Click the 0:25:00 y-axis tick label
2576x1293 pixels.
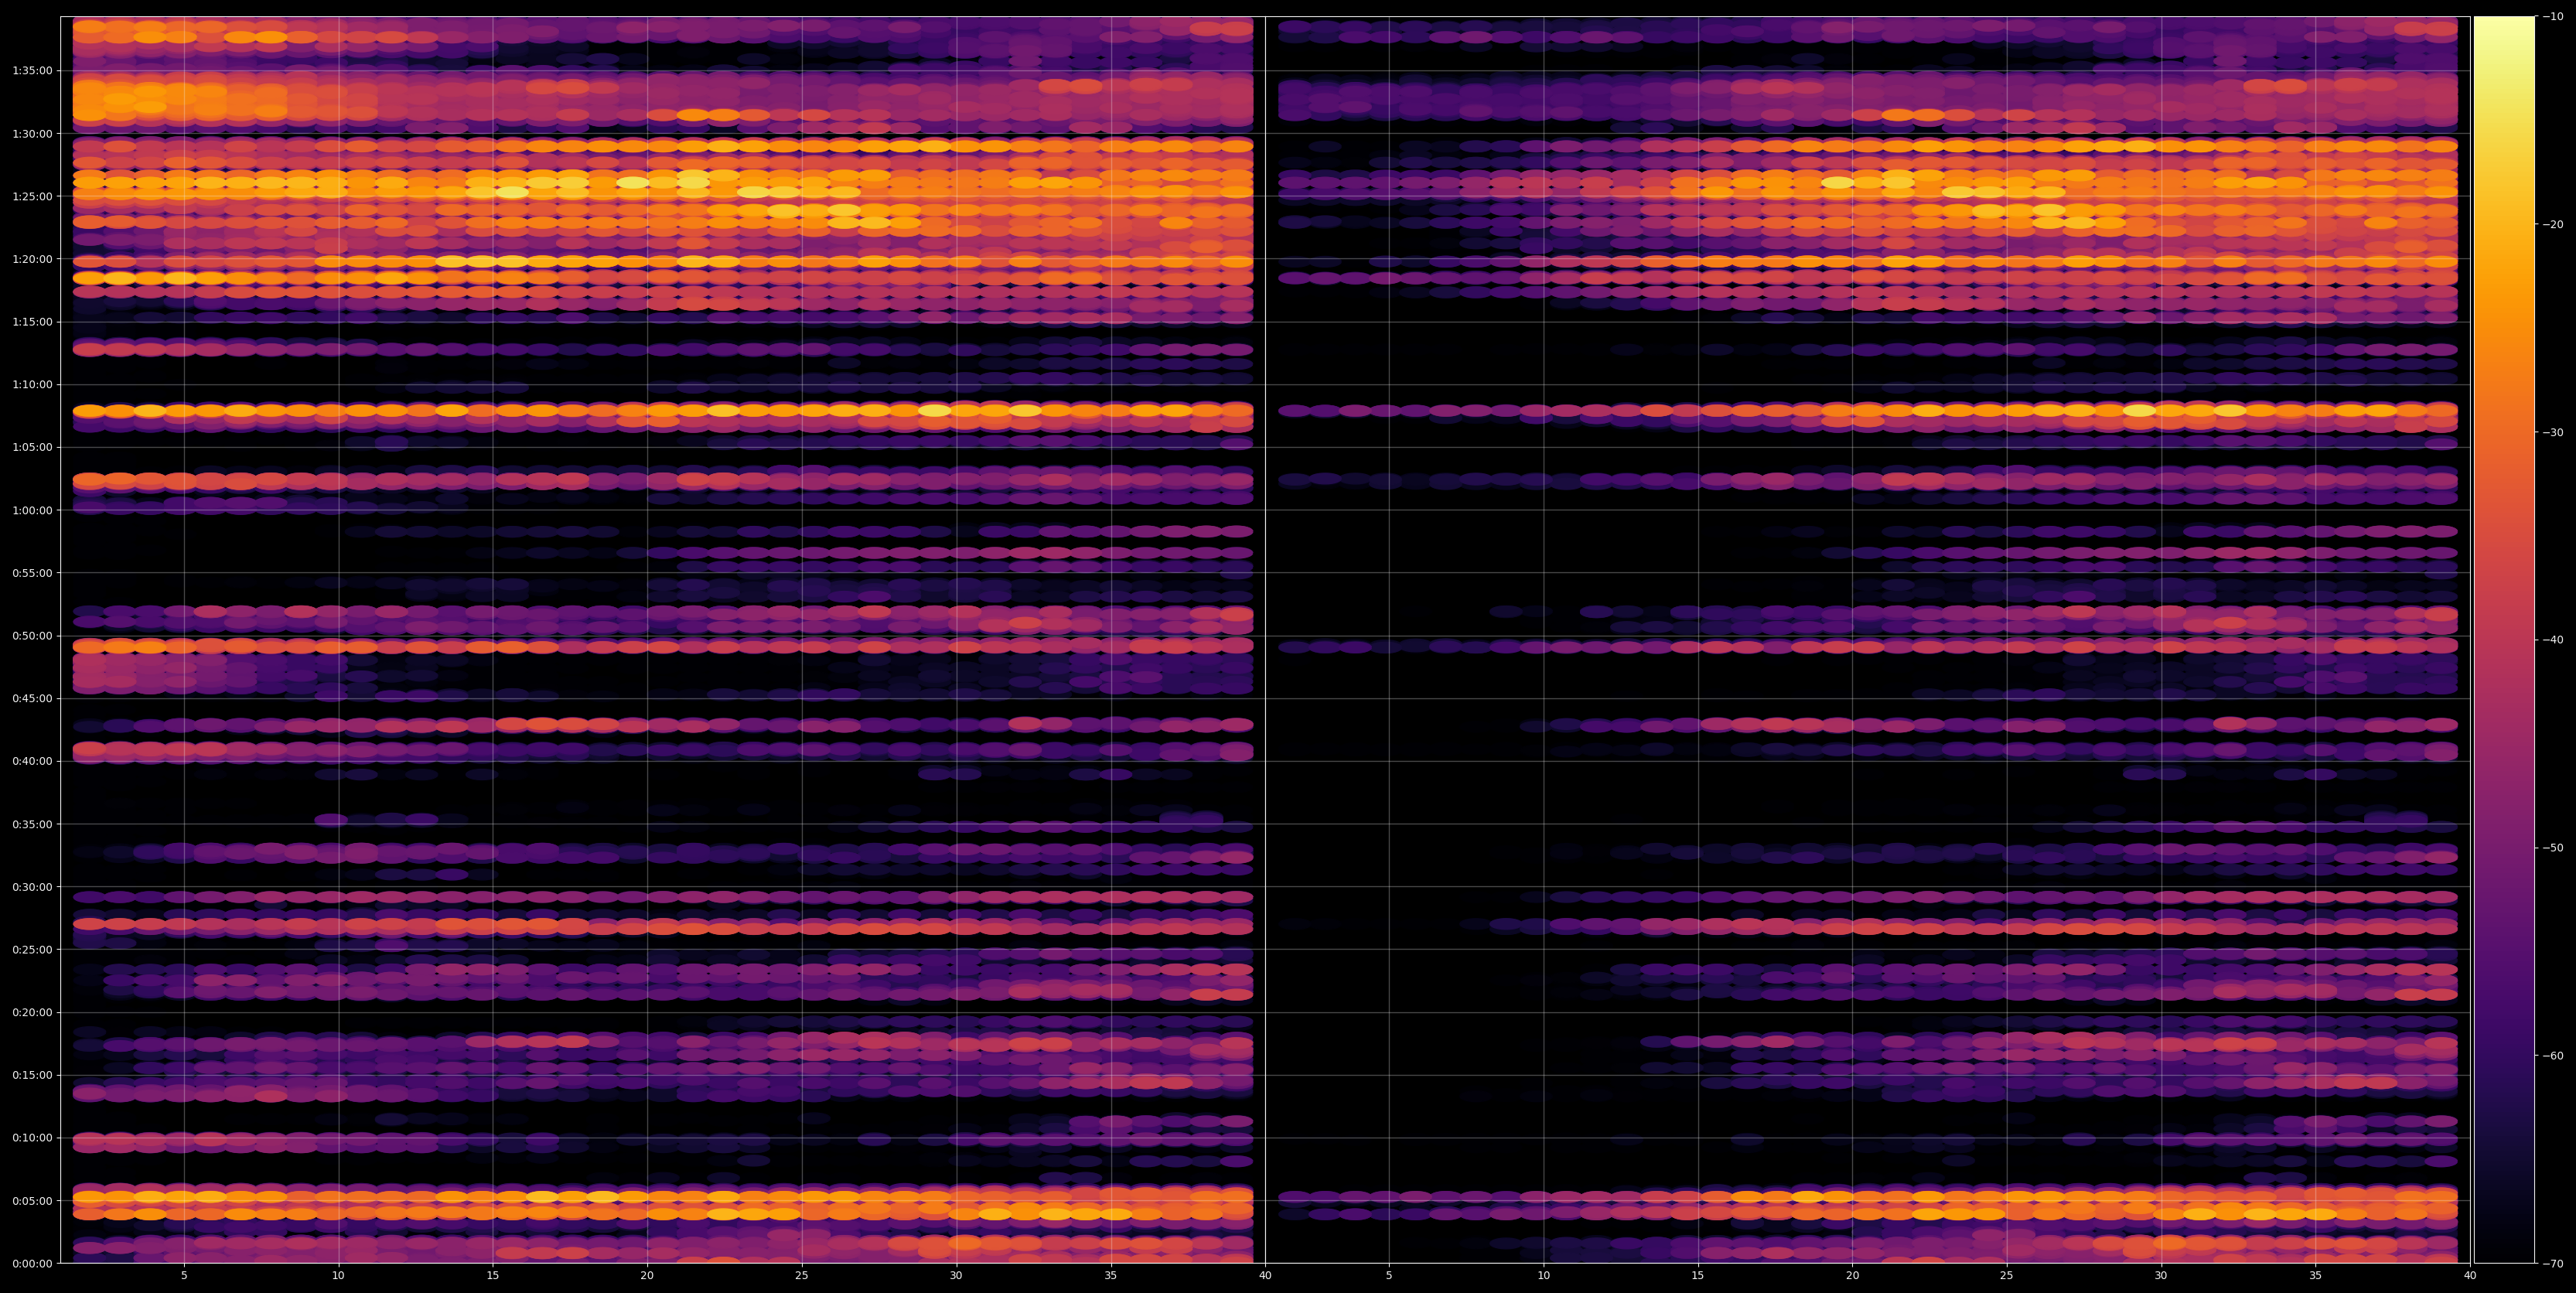click(x=32, y=949)
